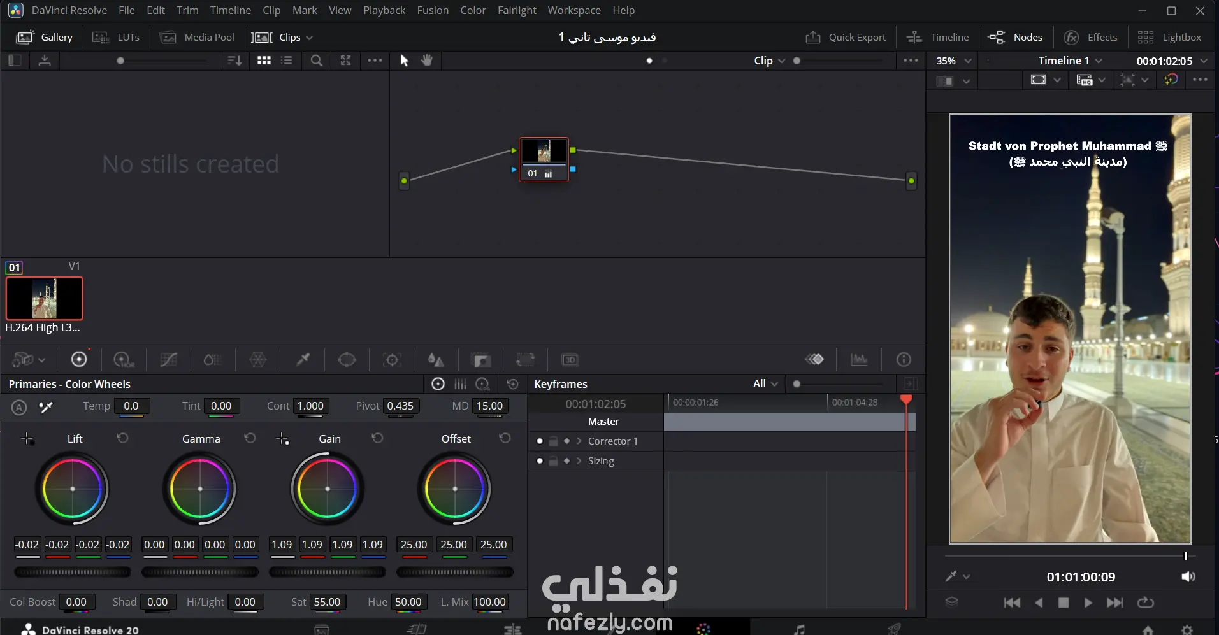Adjust the Lift master wheel slider
The image size is (1219, 635).
(73, 572)
